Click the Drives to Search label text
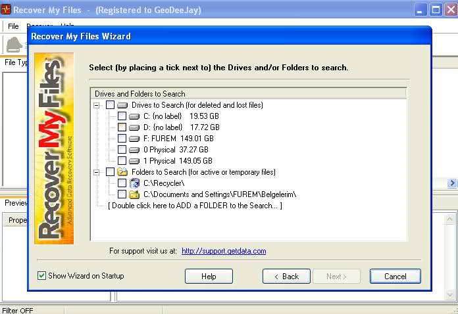This screenshot has width=458, height=314. (x=197, y=105)
